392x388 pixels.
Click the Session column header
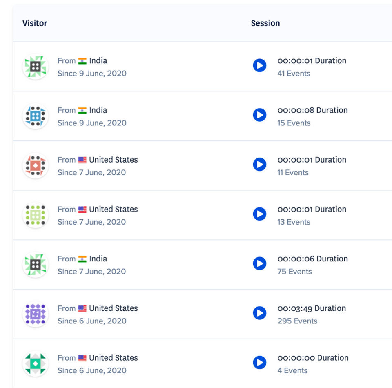click(265, 23)
